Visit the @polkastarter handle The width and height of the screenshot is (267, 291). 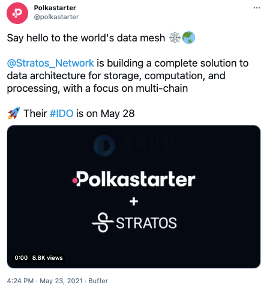(56, 17)
